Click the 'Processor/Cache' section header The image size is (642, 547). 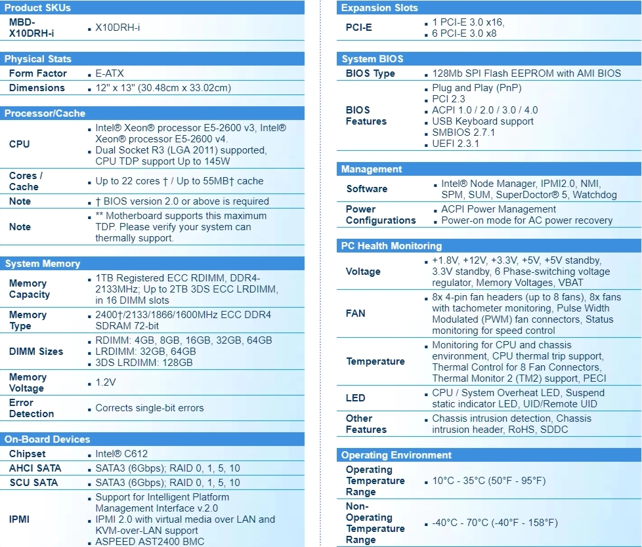(152, 113)
